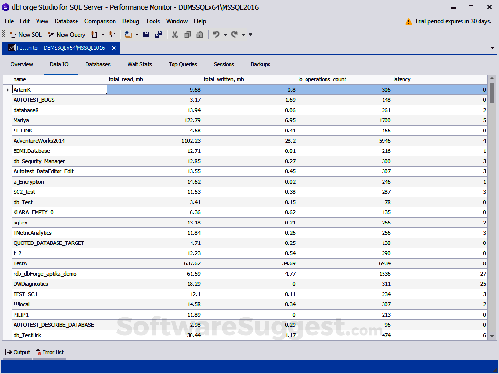Click the Save All icon
This screenshot has width=499, height=374.
point(158,35)
